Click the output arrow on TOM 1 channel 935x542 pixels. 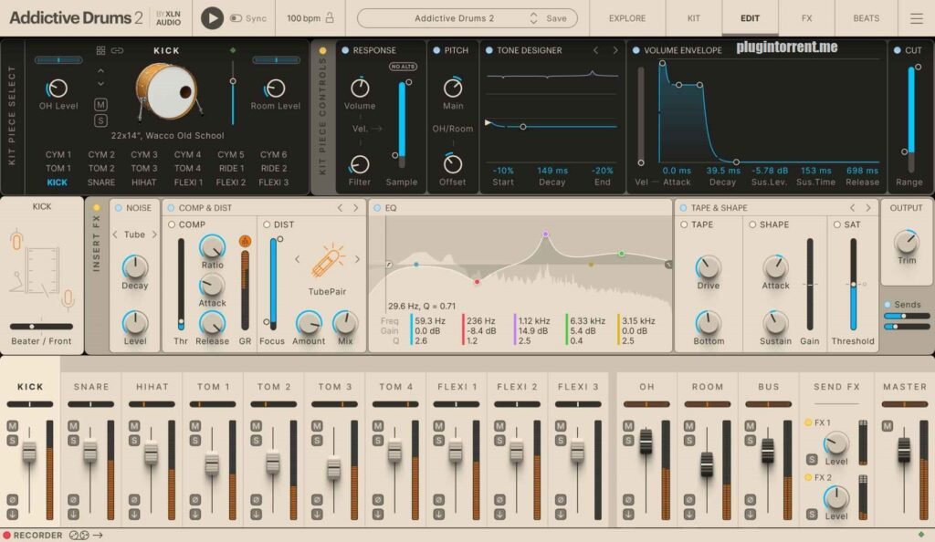point(195,514)
